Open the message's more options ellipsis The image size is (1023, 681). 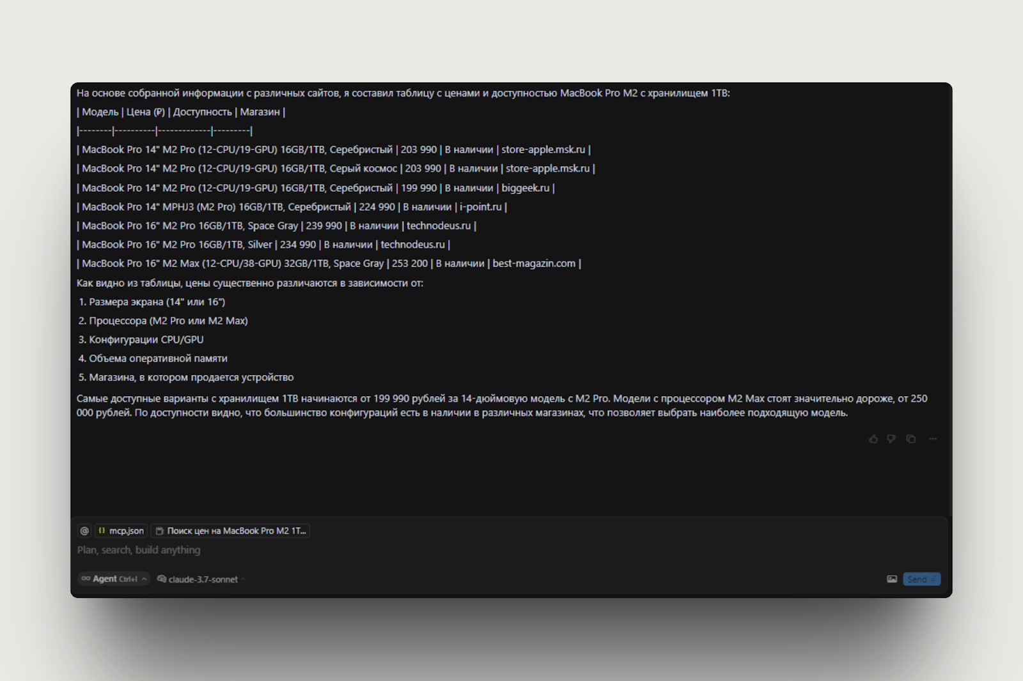pyautogui.click(x=933, y=439)
